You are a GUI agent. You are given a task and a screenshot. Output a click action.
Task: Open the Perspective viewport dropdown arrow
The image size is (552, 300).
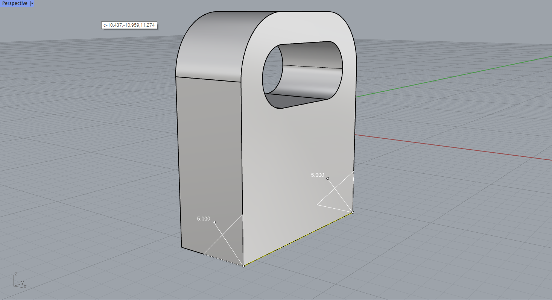[x=32, y=3]
